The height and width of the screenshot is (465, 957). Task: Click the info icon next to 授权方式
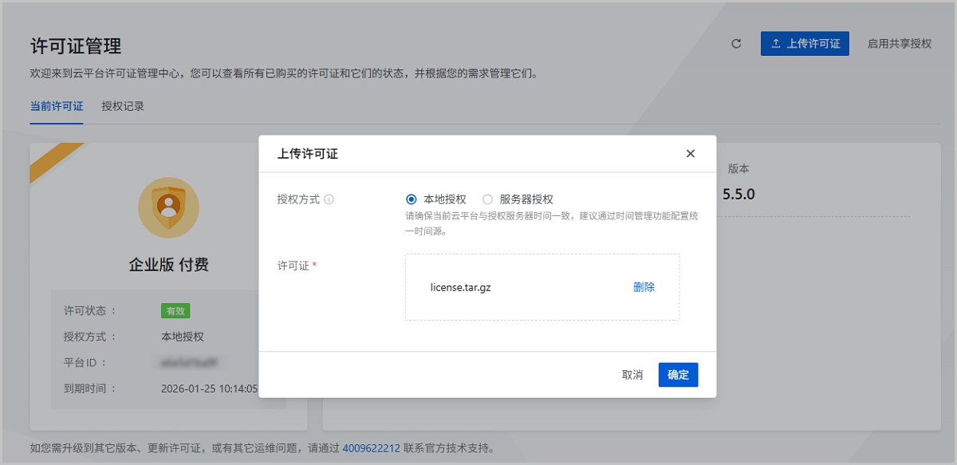point(329,199)
